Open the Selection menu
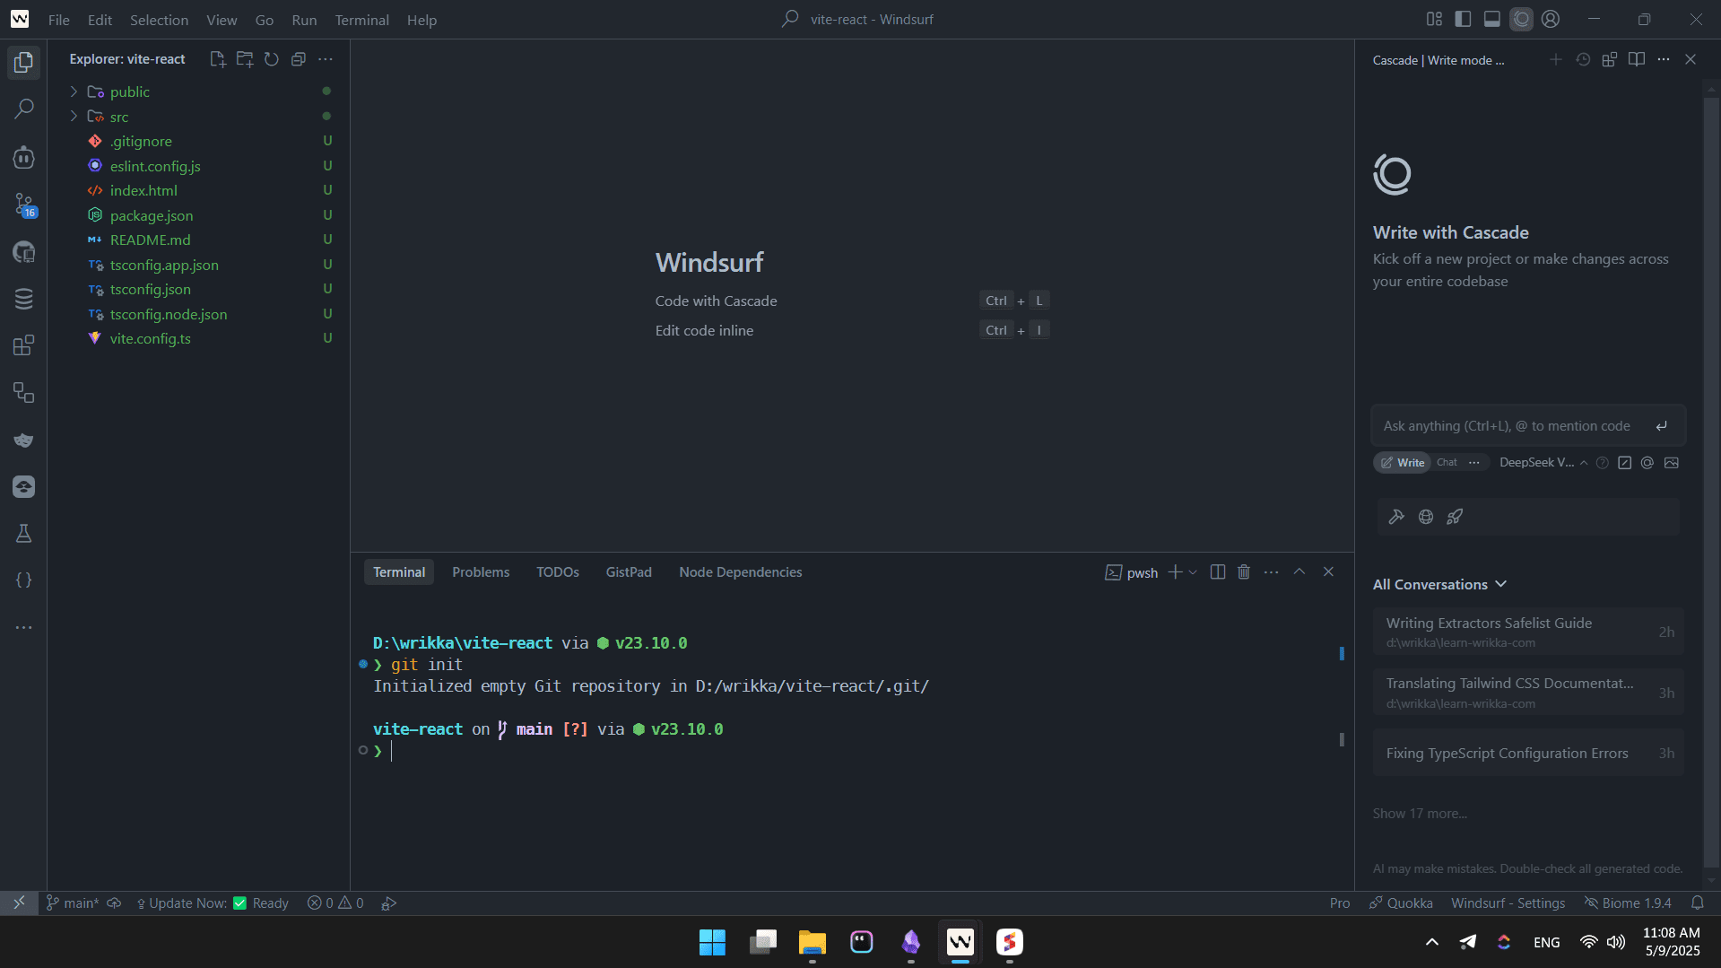This screenshot has width=1721, height=968. click(x=159, y=20)
